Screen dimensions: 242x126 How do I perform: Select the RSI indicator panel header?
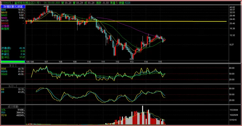tap(13, 66)
